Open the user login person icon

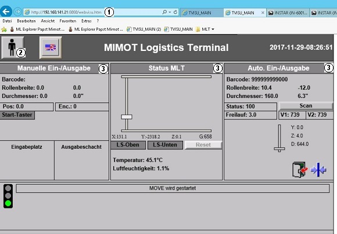click(x=12, y=47)
